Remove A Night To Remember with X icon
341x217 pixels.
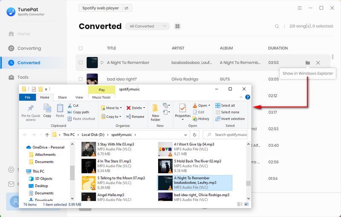coord(318,63)
